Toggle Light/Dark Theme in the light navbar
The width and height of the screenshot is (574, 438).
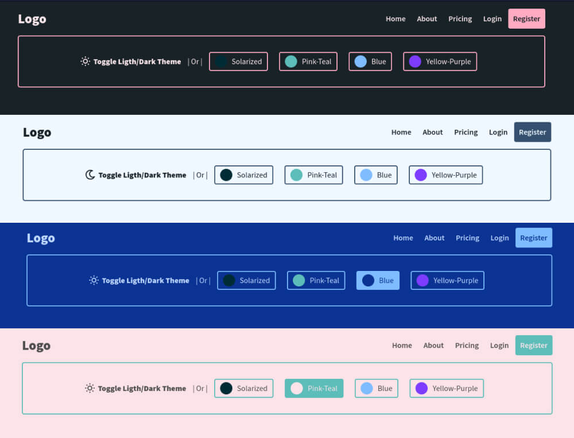[142, 175]
